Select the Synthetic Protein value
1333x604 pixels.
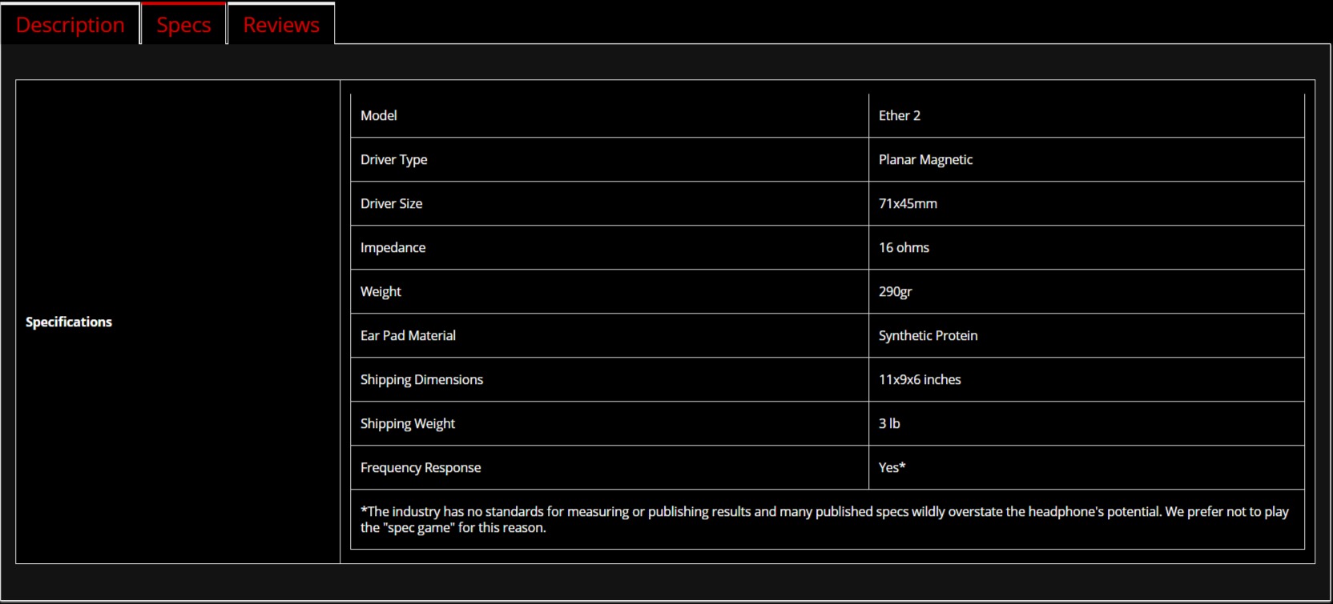click(x=928, y=335)
